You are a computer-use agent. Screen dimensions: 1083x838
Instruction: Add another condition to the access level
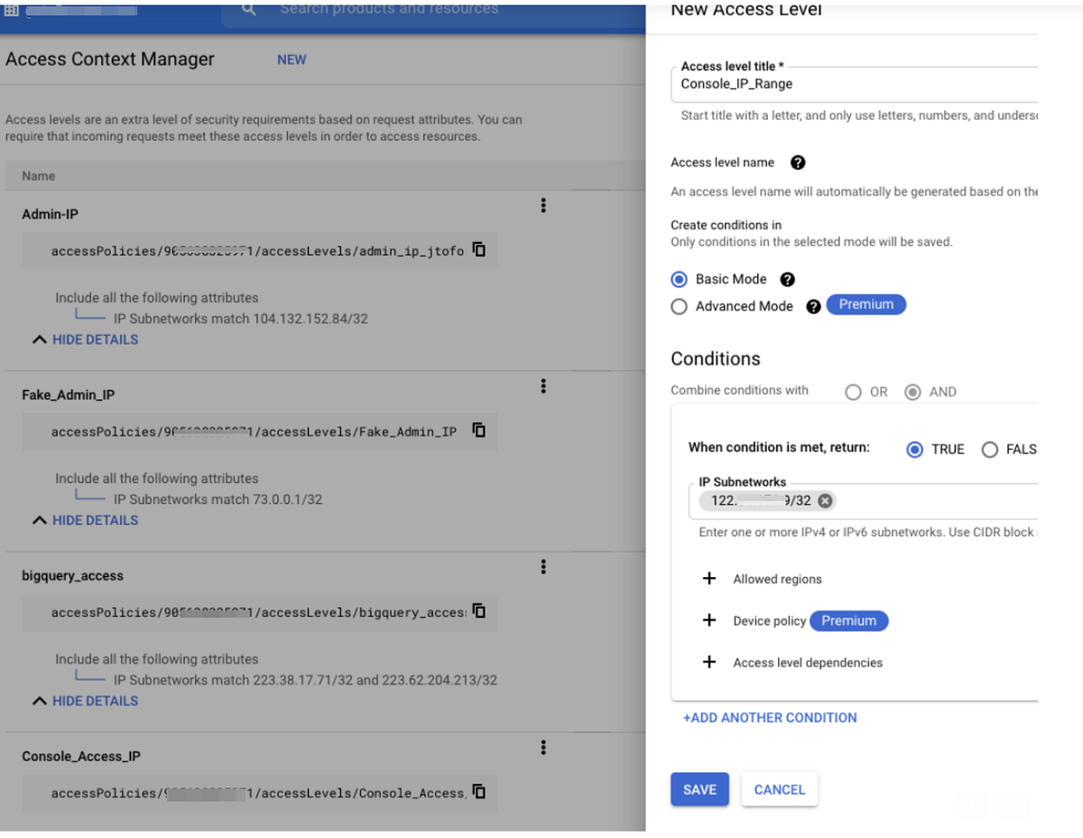tap(769, 717)
